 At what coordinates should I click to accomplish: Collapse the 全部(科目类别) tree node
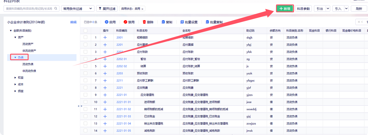11,31
